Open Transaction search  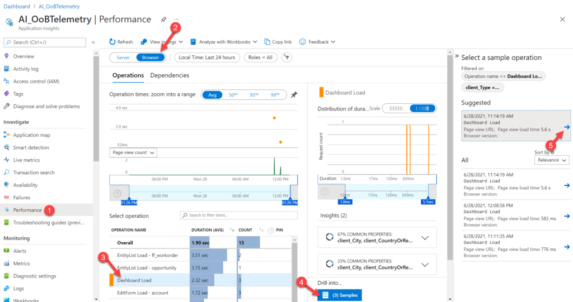pyautogui.click(x=34, y=172)
